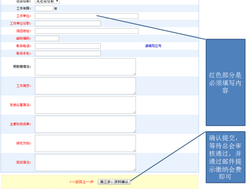Click the red 邮政编码 label
246x190 pixels.
tap(24, 39)
